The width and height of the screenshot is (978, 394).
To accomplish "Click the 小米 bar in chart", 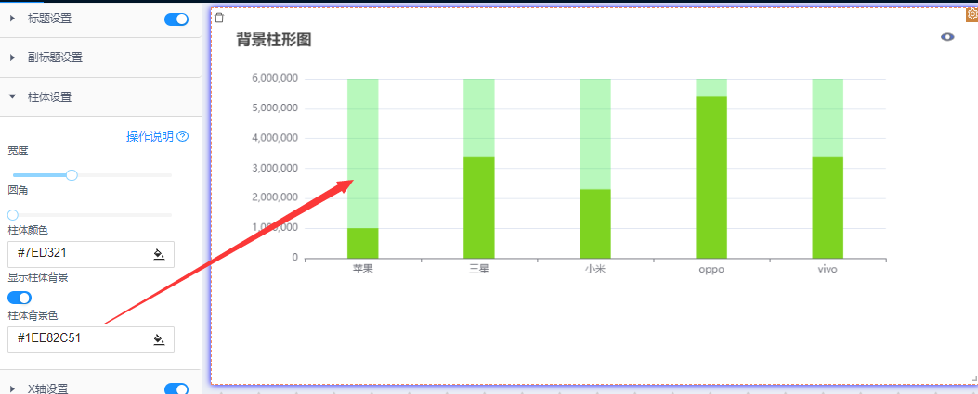I will point(595,223).
